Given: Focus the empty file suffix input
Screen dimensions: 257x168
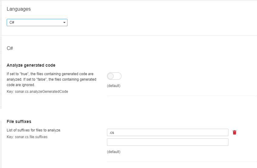Looking at the screenshot, I should 167,142.
